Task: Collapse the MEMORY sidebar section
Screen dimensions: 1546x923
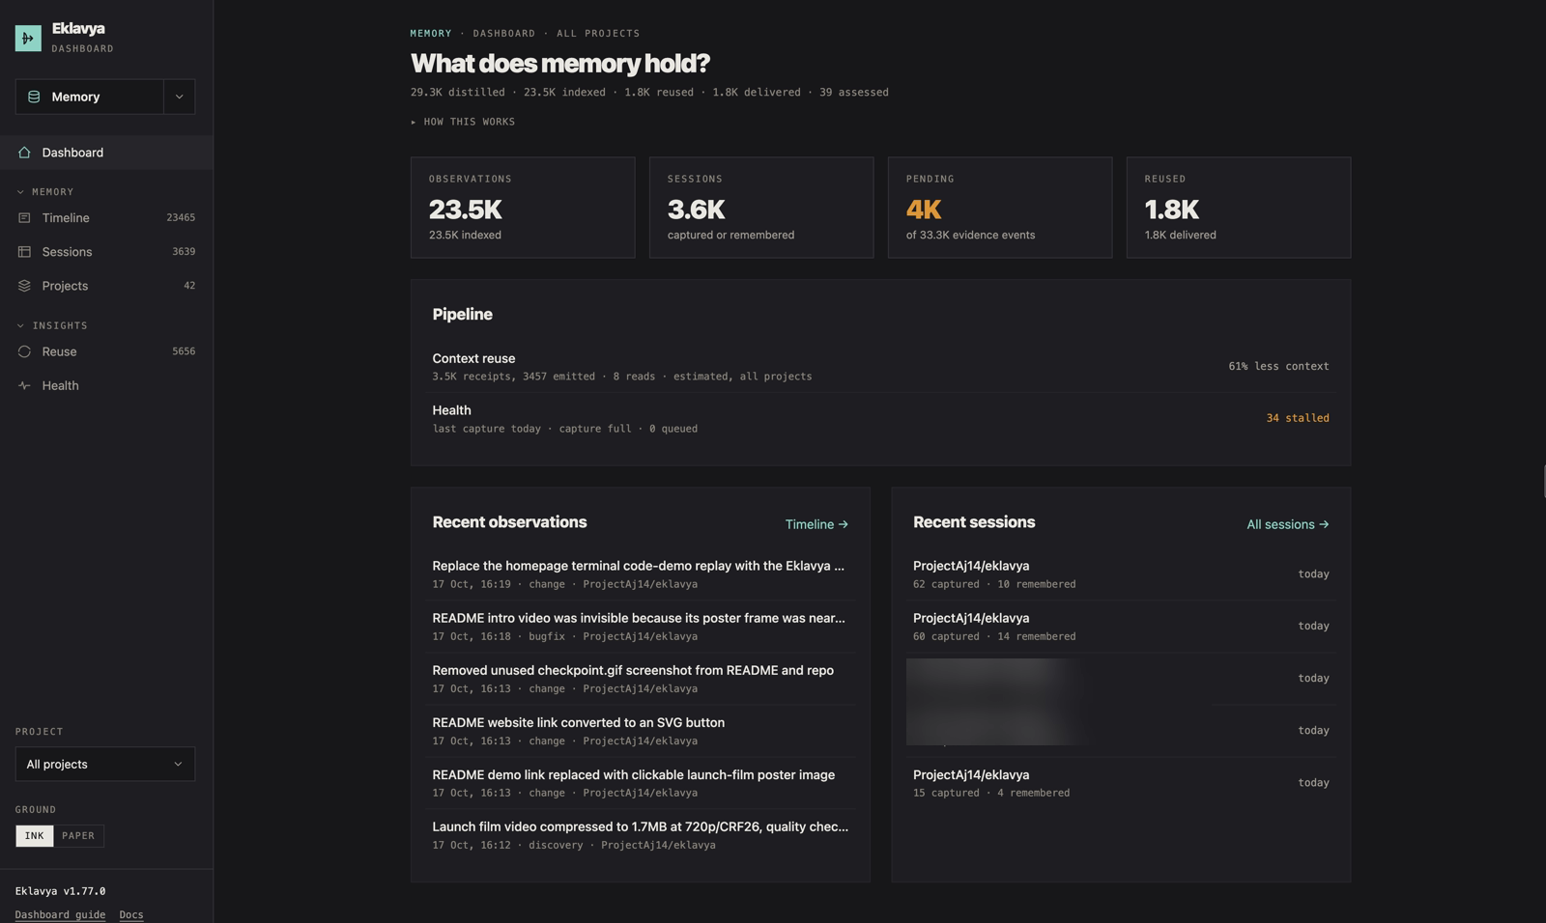Action: tap(45, 192)
